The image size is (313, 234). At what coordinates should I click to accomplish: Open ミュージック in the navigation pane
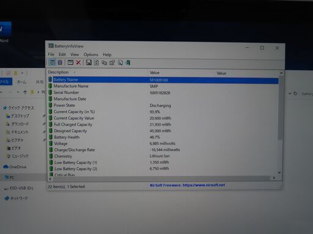point(18,156)
